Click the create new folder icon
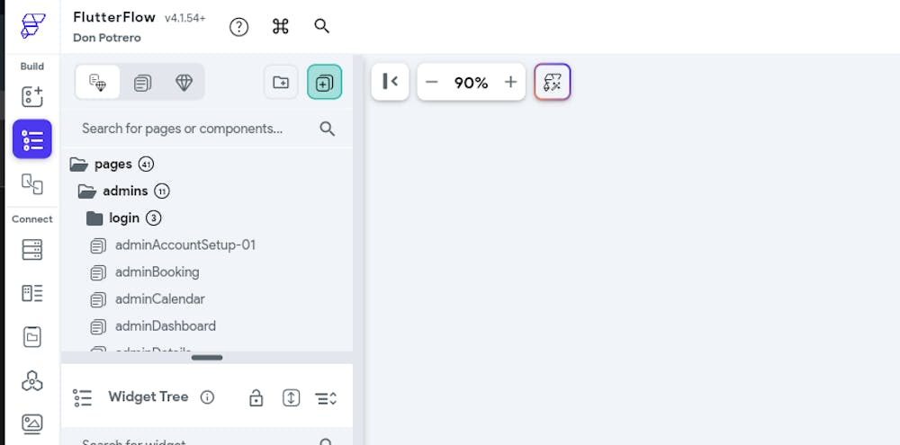 (281, 82)
